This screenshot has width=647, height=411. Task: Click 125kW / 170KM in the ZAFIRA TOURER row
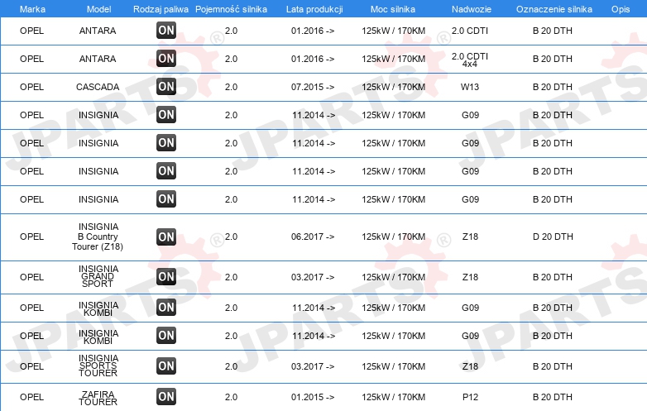[x=393, y=397]
